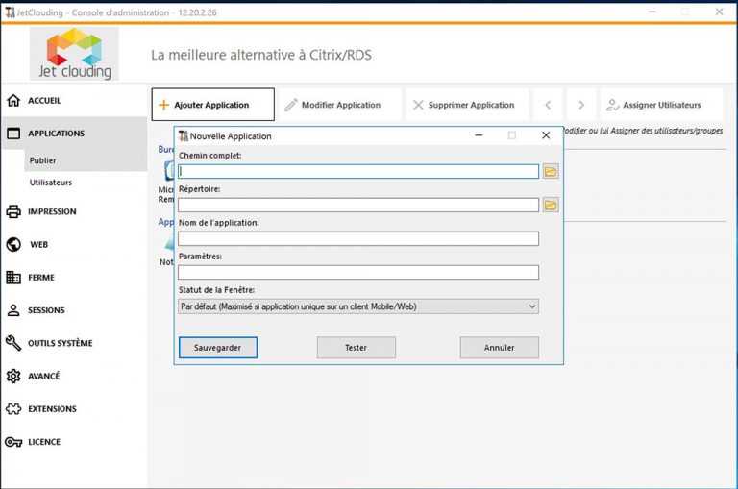Viewport: 738px width, 489px height.
Task: Close the Nouvelle Application dialog
Action: coord(546,135)
